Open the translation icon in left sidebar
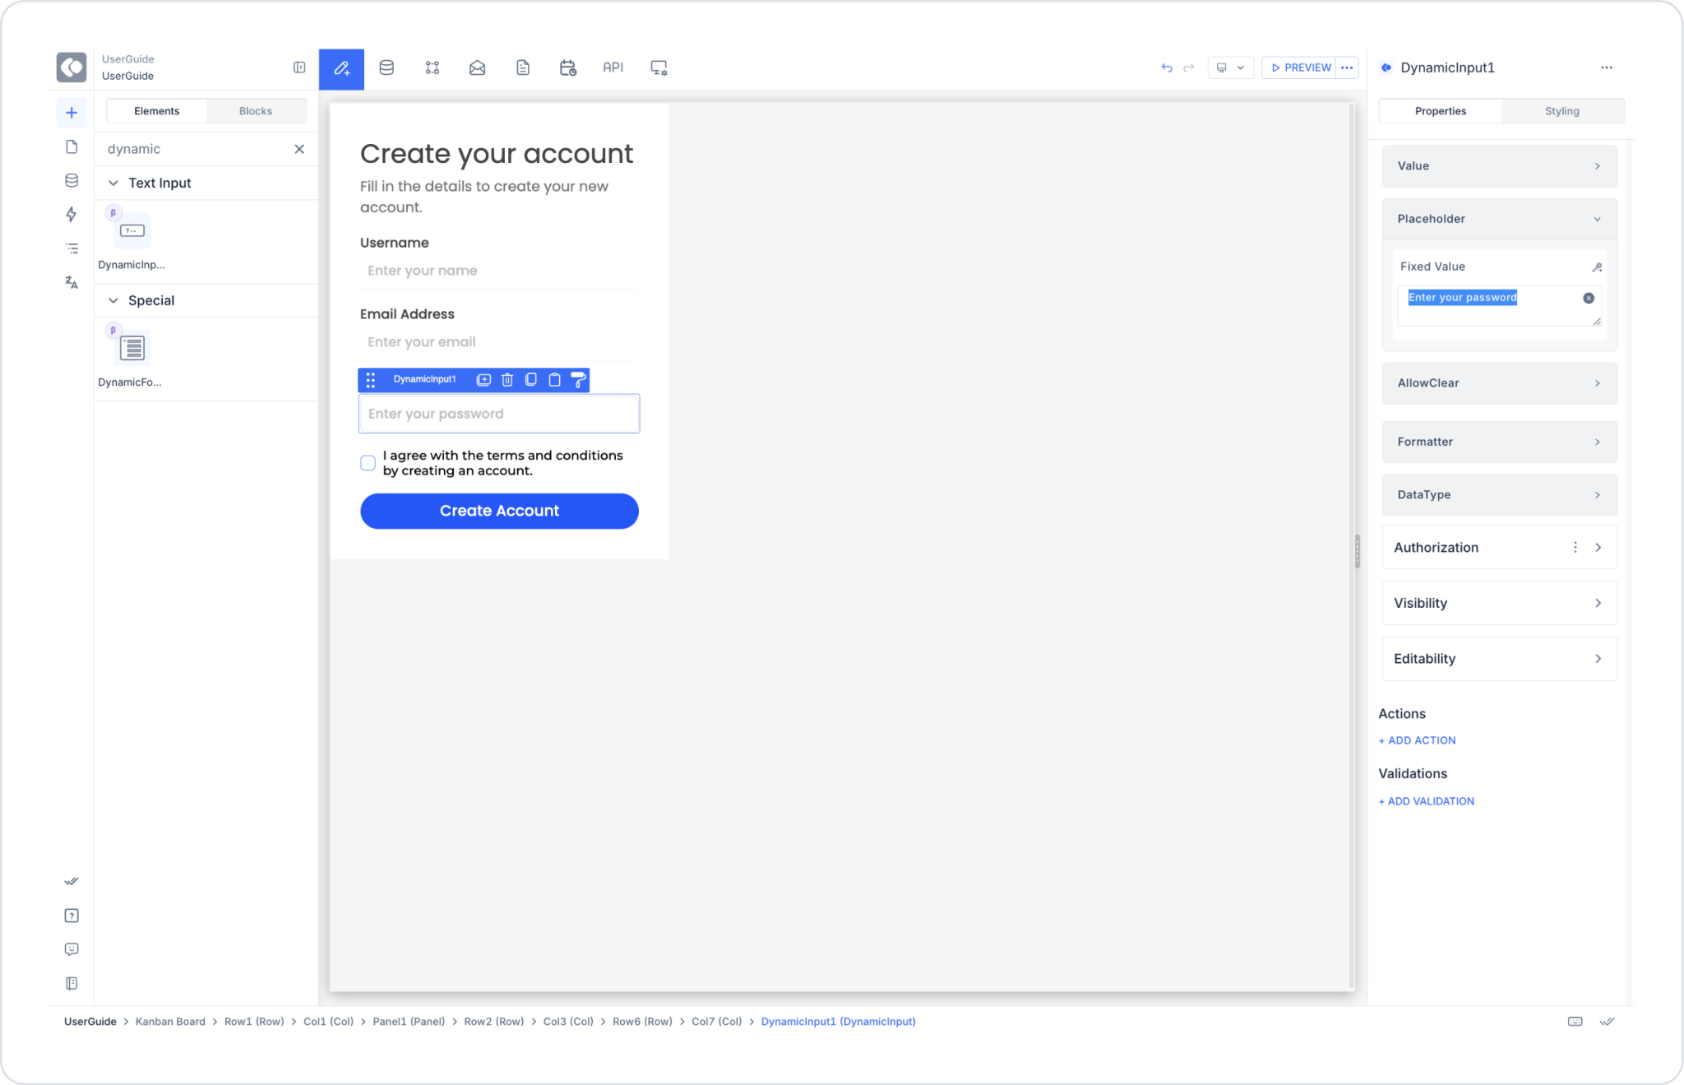1684x1085 pixels. pyautogui.click(x=72, y=282)
